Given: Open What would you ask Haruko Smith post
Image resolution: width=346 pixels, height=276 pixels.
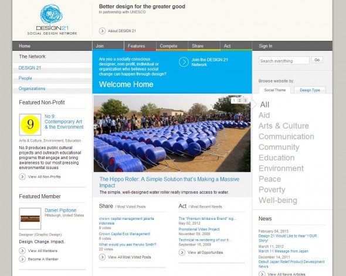Looking at the screenshot, I should click(x=127, y=244).
